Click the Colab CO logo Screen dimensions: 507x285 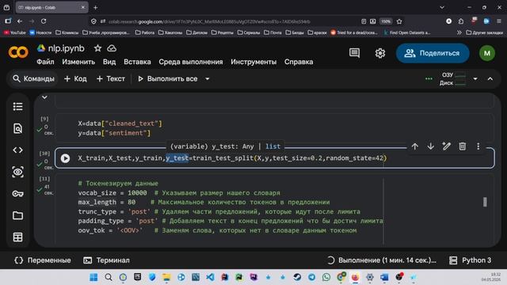(x=18, y=52)
